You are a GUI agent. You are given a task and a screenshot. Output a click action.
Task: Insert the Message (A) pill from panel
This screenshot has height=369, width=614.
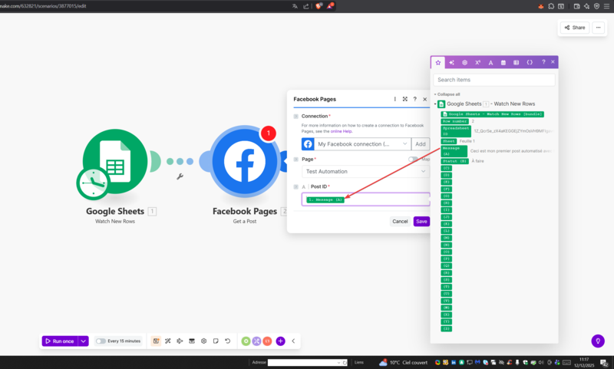click(454, 151)
